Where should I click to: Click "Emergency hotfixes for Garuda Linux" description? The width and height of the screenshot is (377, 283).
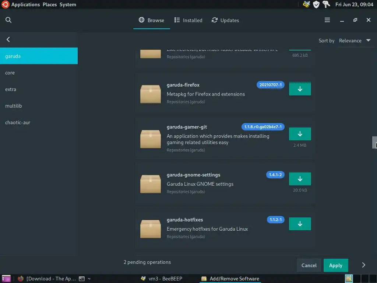207,229
